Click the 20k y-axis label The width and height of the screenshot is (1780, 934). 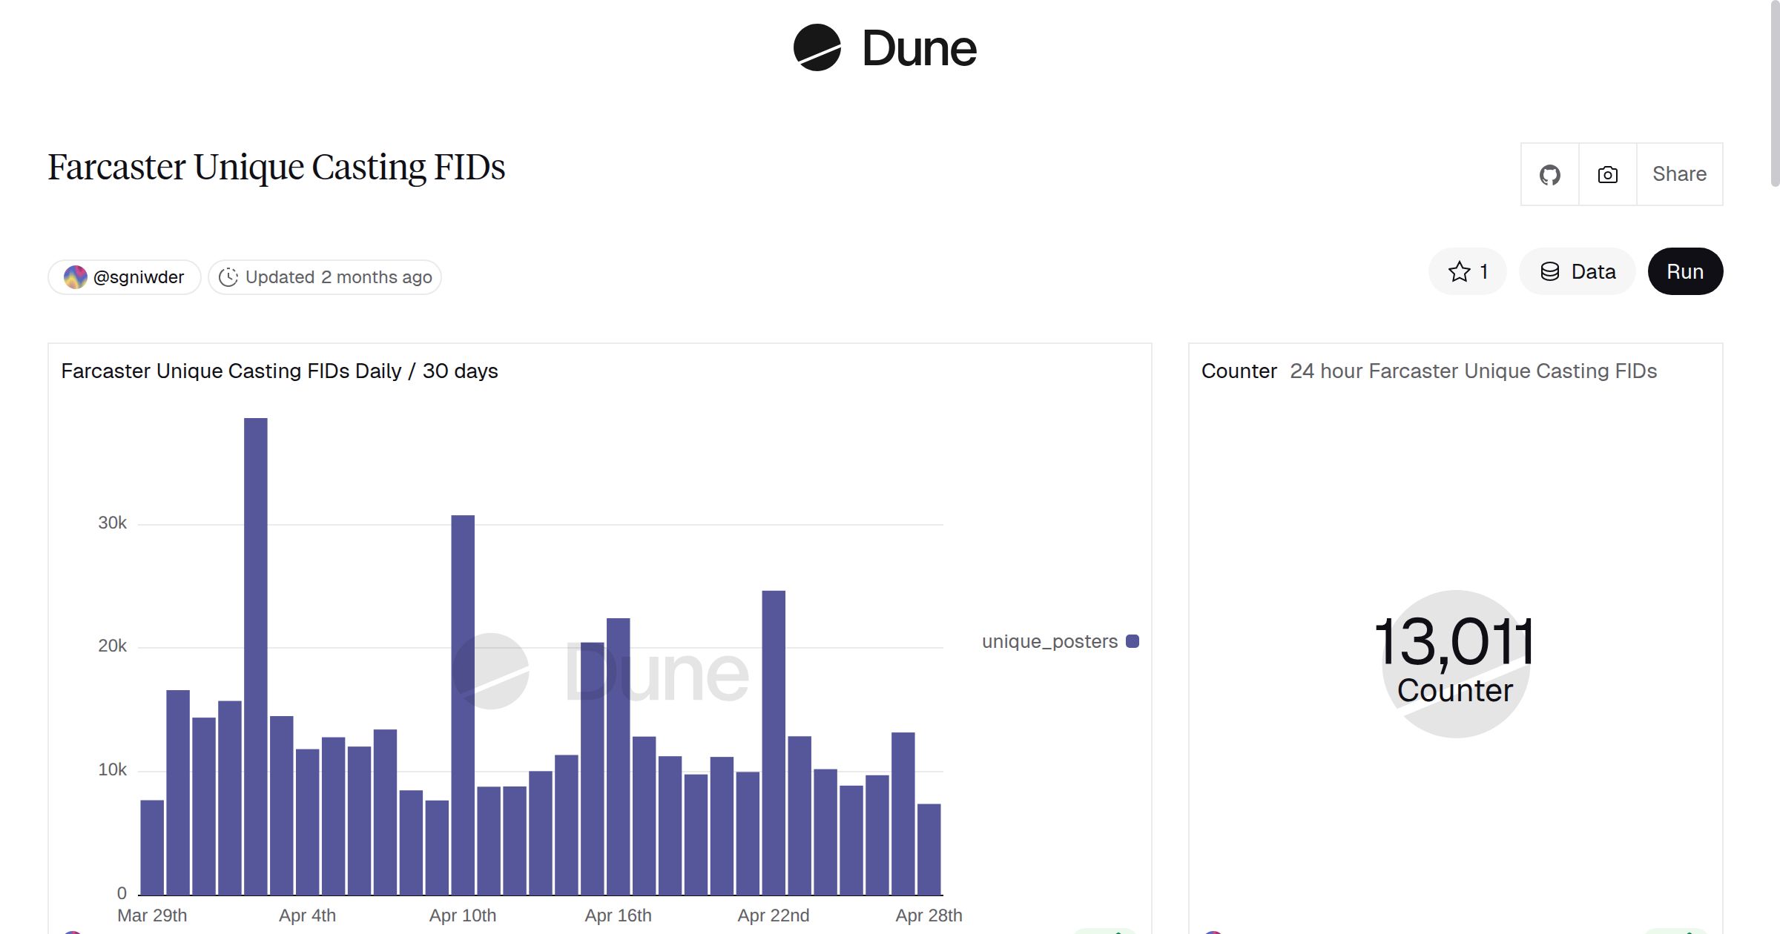tap(113, 646)
